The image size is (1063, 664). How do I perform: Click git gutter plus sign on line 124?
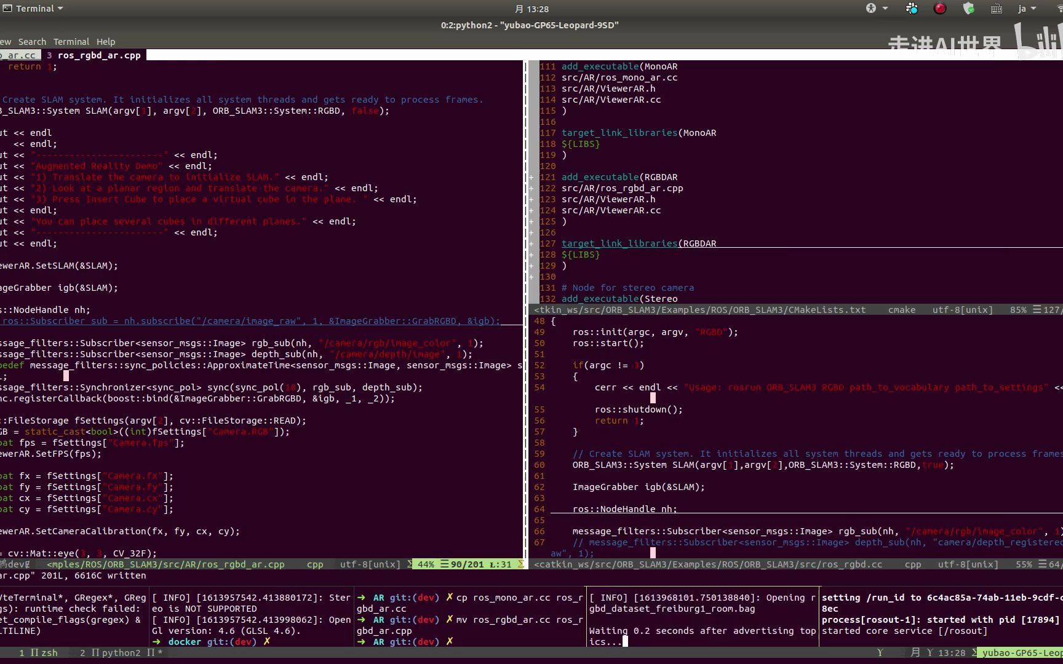tap(531, 210)
